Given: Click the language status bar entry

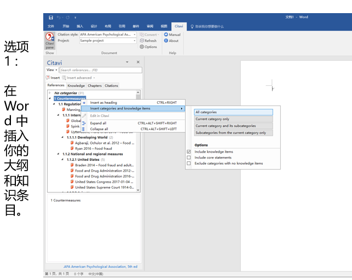Looking at the screenshot, I should (96, 274).
